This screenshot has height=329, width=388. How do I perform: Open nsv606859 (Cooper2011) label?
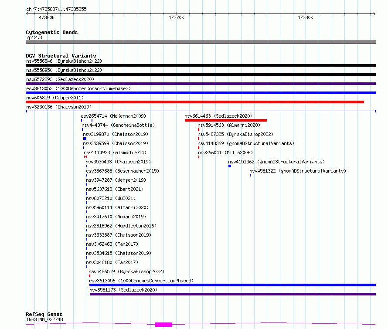[55, 98]
